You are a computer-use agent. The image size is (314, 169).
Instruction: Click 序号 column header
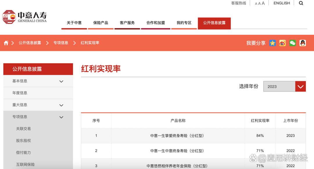(96, 121)
